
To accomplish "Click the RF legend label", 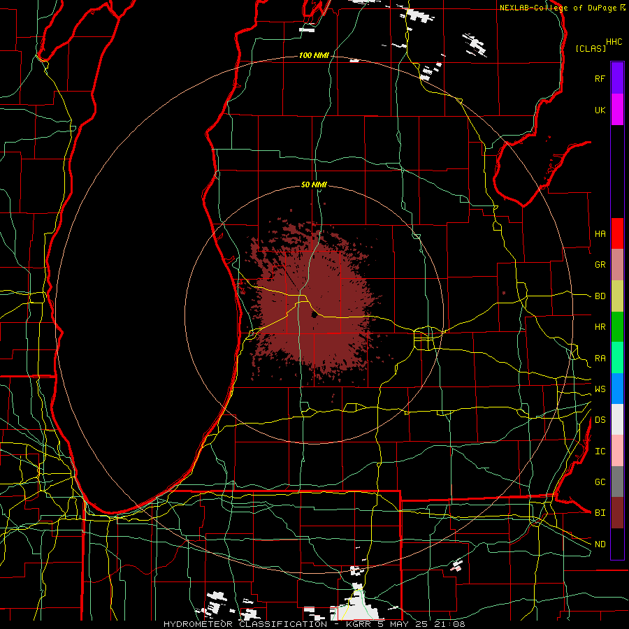I will click(600, 78).
